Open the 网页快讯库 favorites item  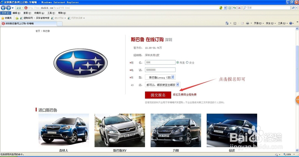click(x=76, y=18)
